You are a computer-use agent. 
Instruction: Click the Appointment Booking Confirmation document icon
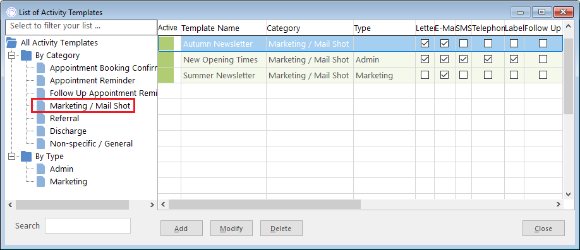40,68
